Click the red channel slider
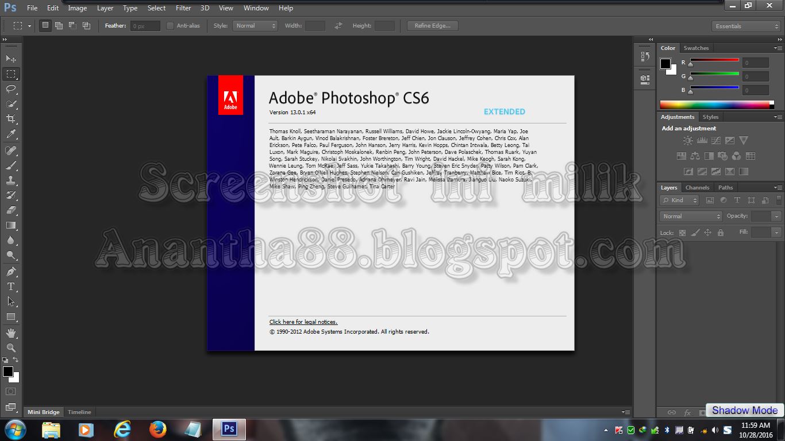This screenshot has height=441, width=785. pyautogui.click(x=714, y=60)
